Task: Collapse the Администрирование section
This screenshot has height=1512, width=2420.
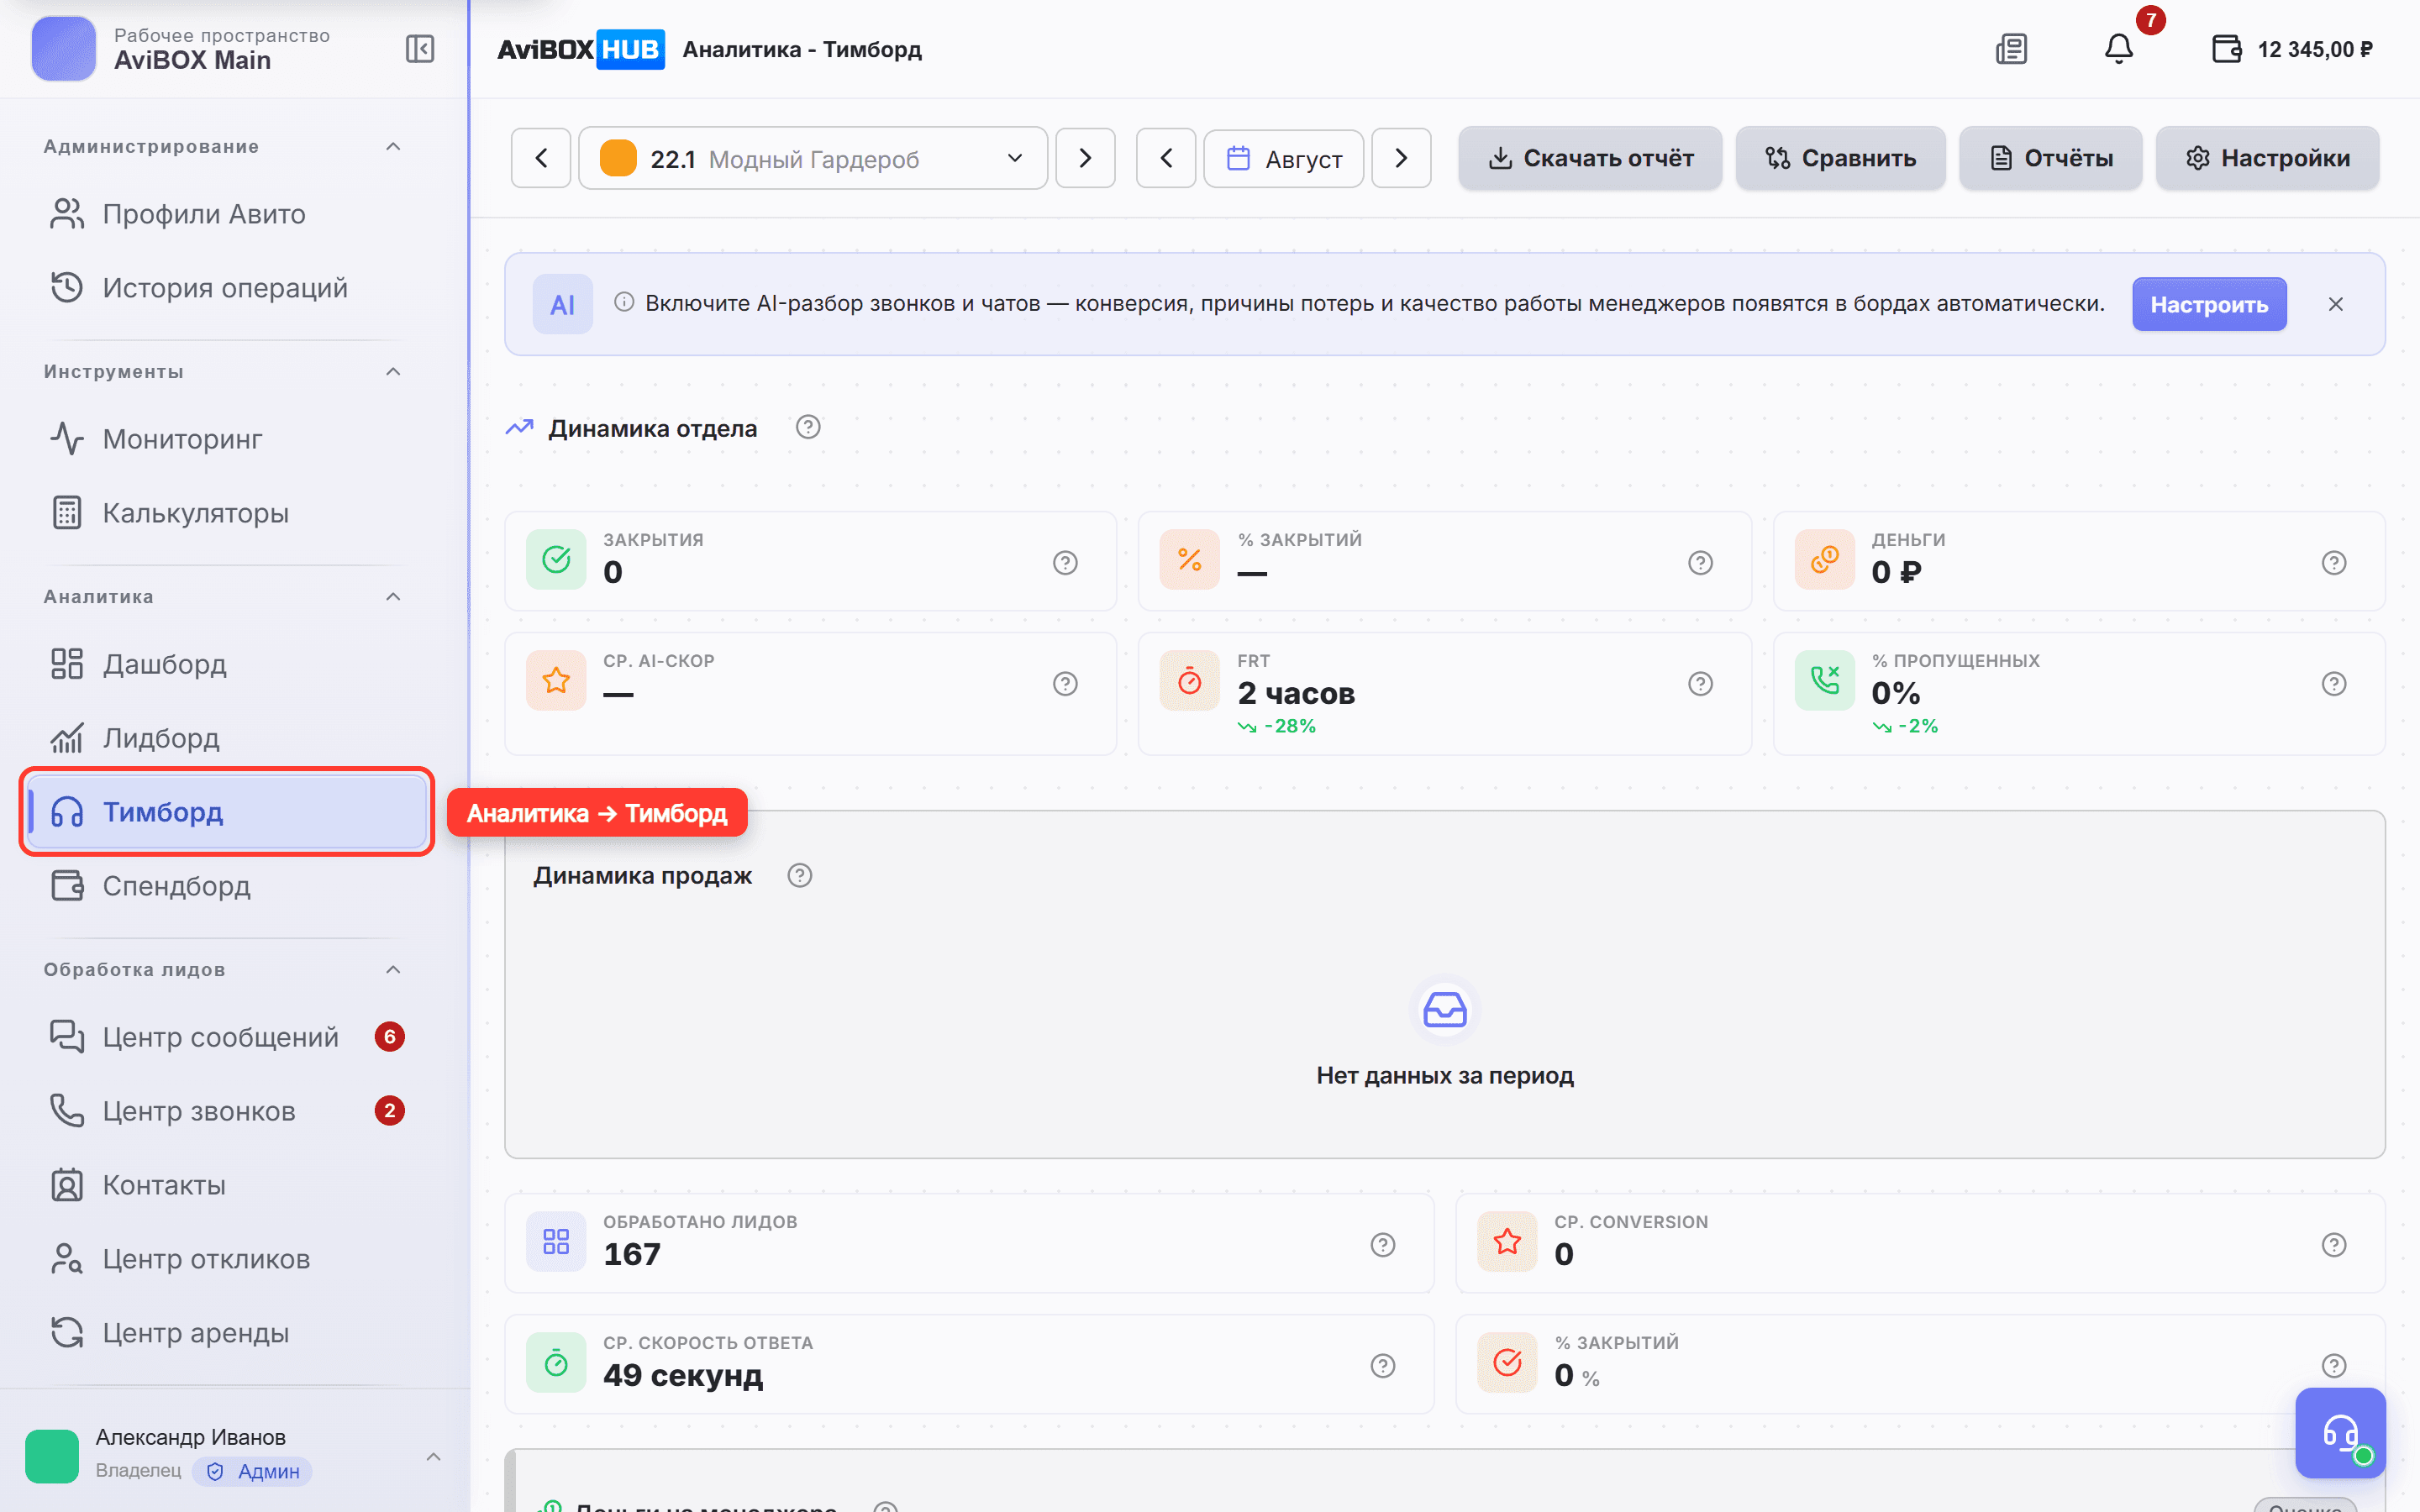Action: point(394,147)
